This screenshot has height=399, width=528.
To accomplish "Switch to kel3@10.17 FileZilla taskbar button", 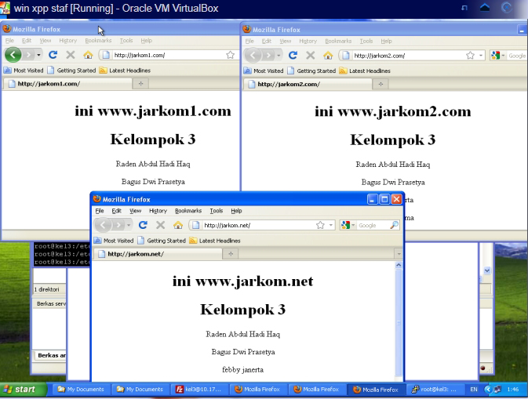I will point(200,390).
